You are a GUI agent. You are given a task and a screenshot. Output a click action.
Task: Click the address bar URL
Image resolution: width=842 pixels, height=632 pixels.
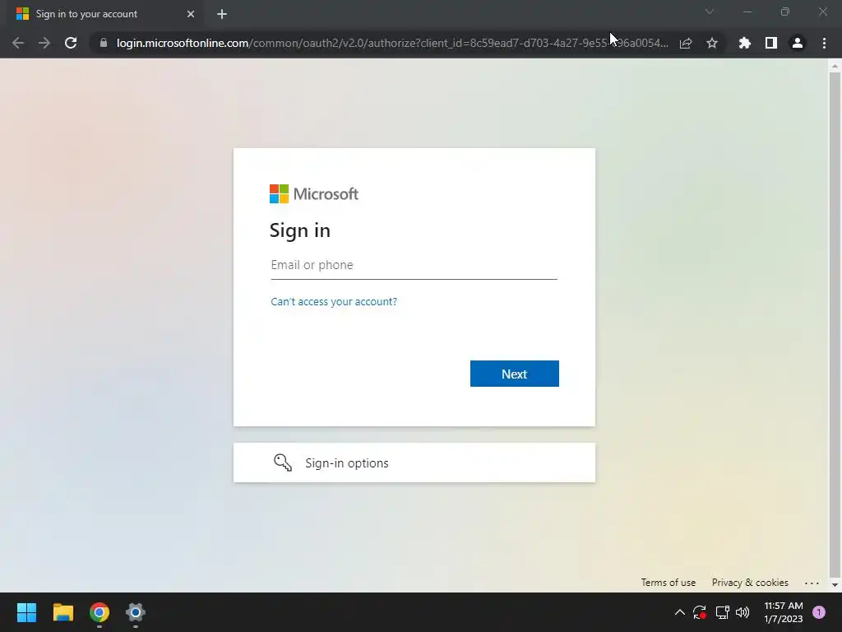point(392,43)
